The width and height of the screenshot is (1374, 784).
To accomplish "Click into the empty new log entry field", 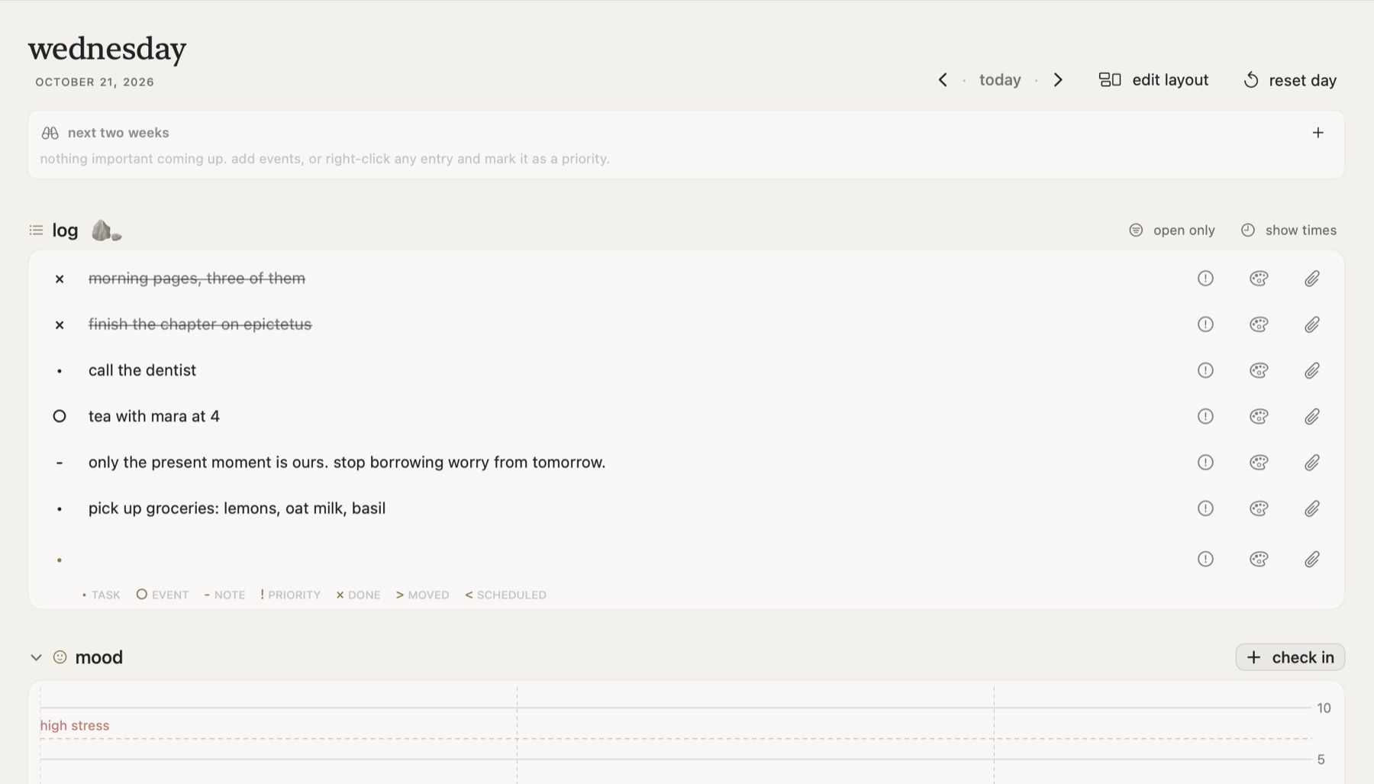I will point(634,560).
